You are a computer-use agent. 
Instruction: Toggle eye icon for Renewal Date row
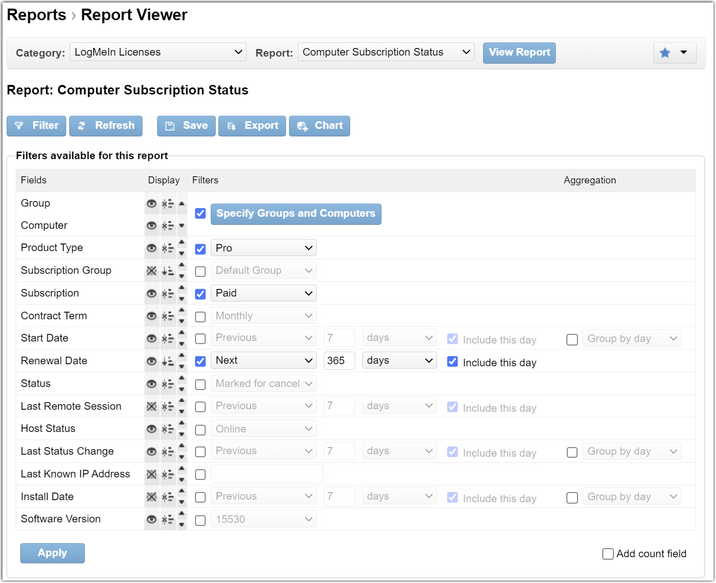[x=152, y=361]
